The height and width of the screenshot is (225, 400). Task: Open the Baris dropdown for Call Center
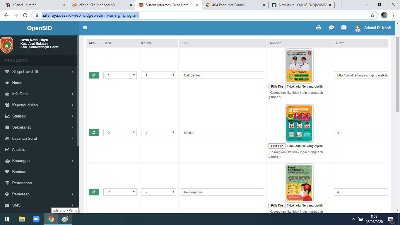(120, 75)
